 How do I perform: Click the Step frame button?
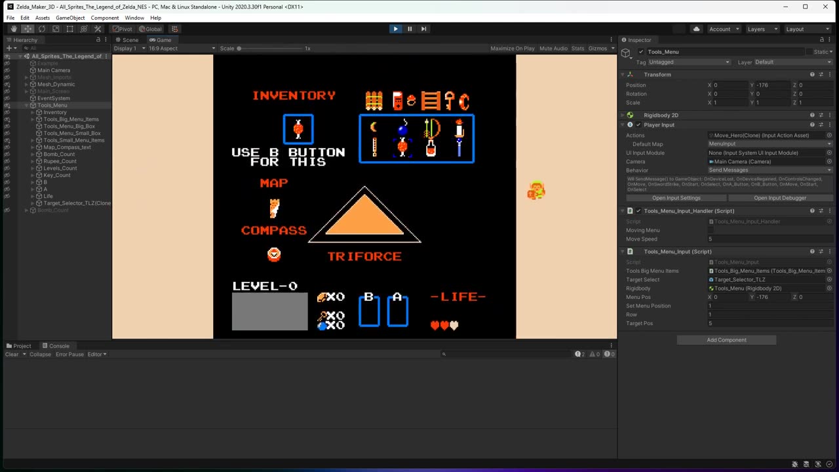(x=423, y=29)
